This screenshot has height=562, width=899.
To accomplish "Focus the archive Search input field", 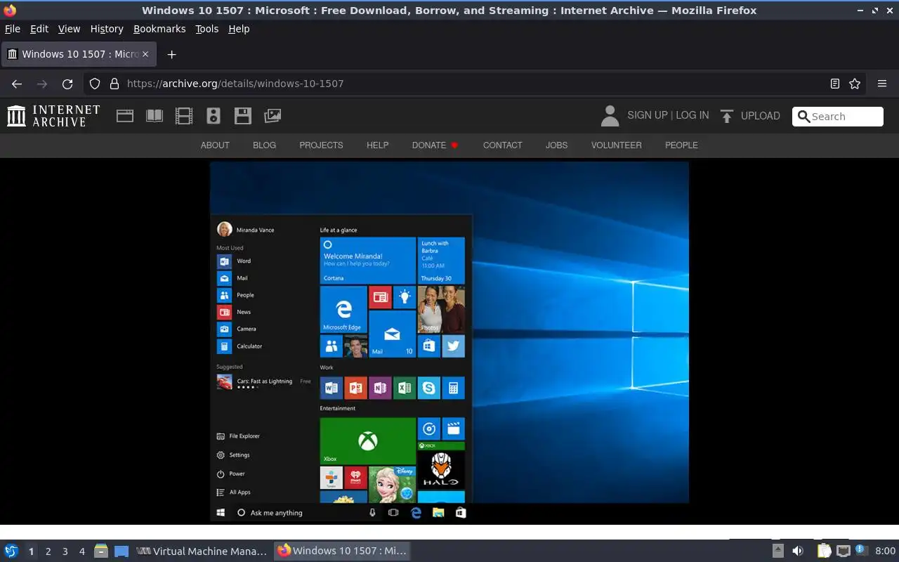I will pyautogui.click(x=838, y=117).
